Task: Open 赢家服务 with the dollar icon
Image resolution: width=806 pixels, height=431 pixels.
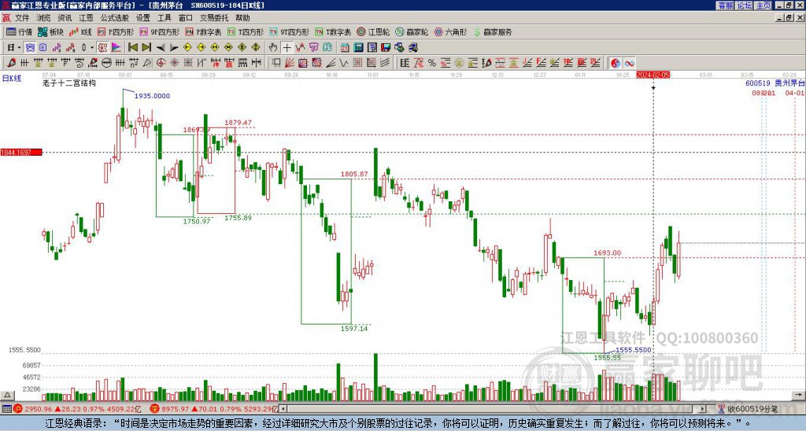Action: coord(493,31)
